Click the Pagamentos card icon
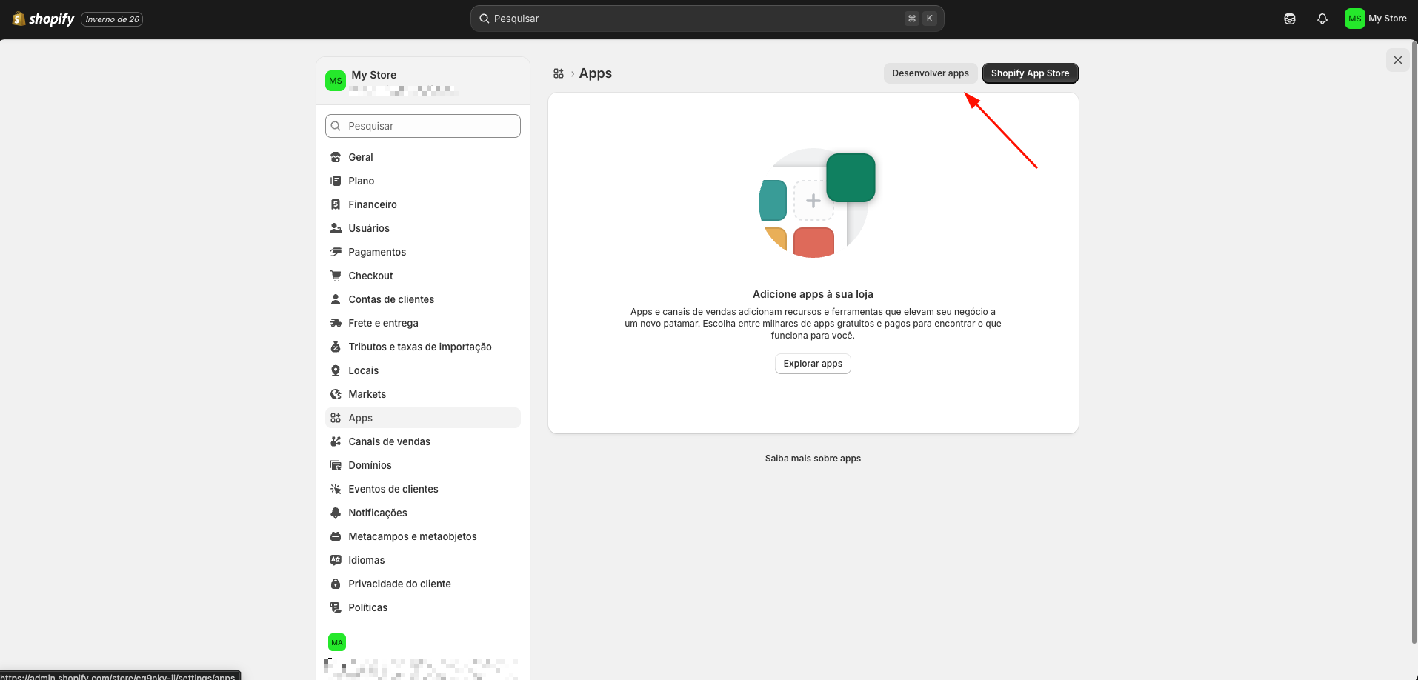This screenshot has height=680, width=1418. (336, 252)
